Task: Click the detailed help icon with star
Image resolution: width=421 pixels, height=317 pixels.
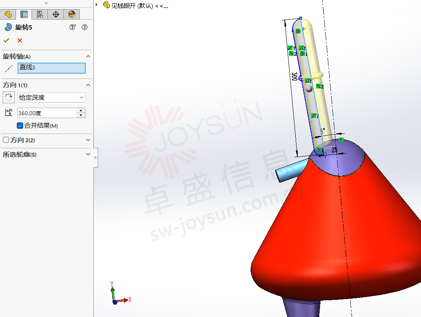Action: pyautogui.click(x=73, y=27)
